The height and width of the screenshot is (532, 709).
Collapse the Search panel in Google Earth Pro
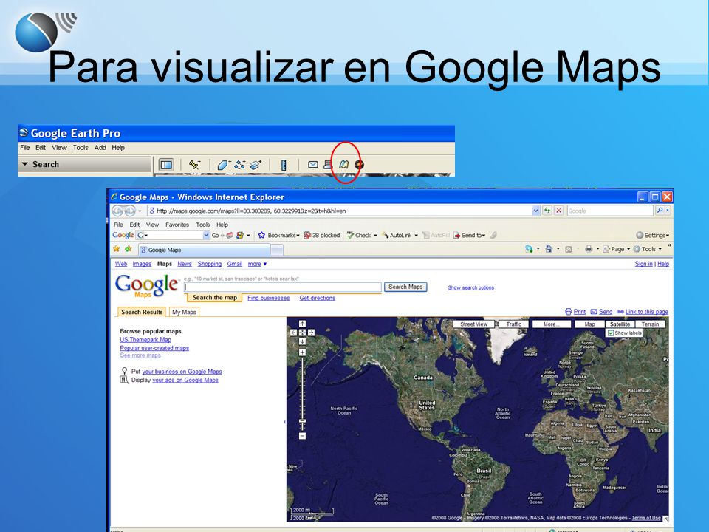25,164
